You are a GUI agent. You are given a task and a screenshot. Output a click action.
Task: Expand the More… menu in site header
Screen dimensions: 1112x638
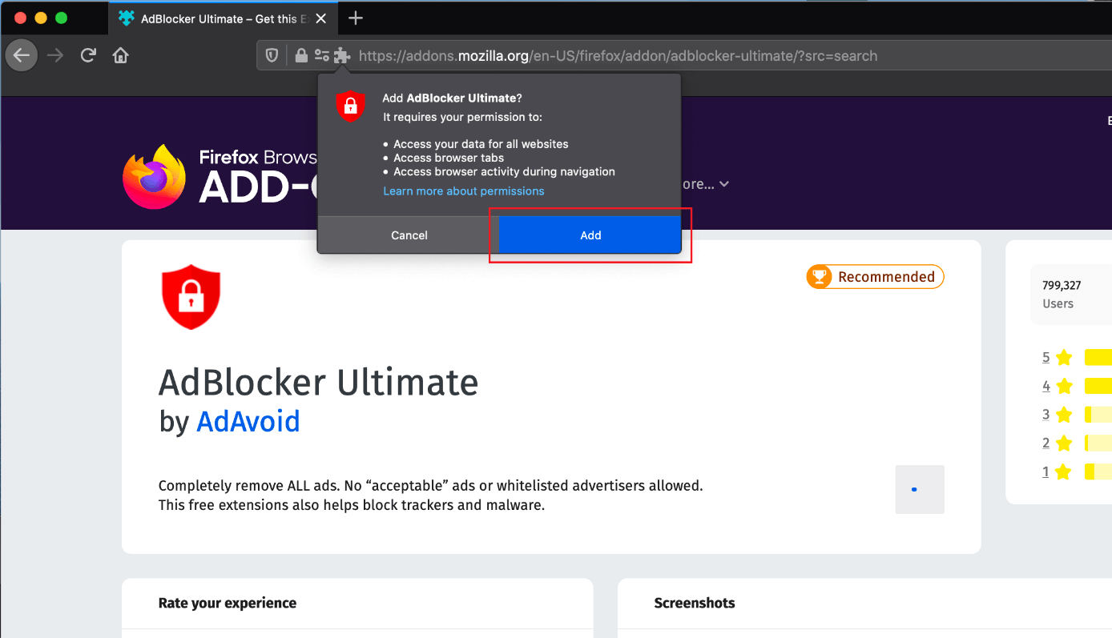705,184
